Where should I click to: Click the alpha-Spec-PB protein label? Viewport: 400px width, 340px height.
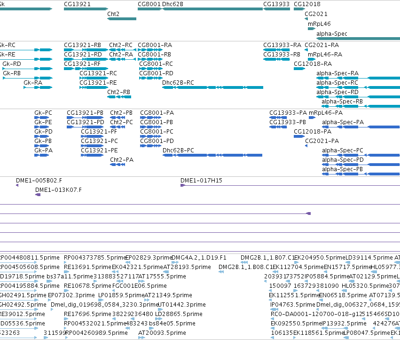pos(342,169)
